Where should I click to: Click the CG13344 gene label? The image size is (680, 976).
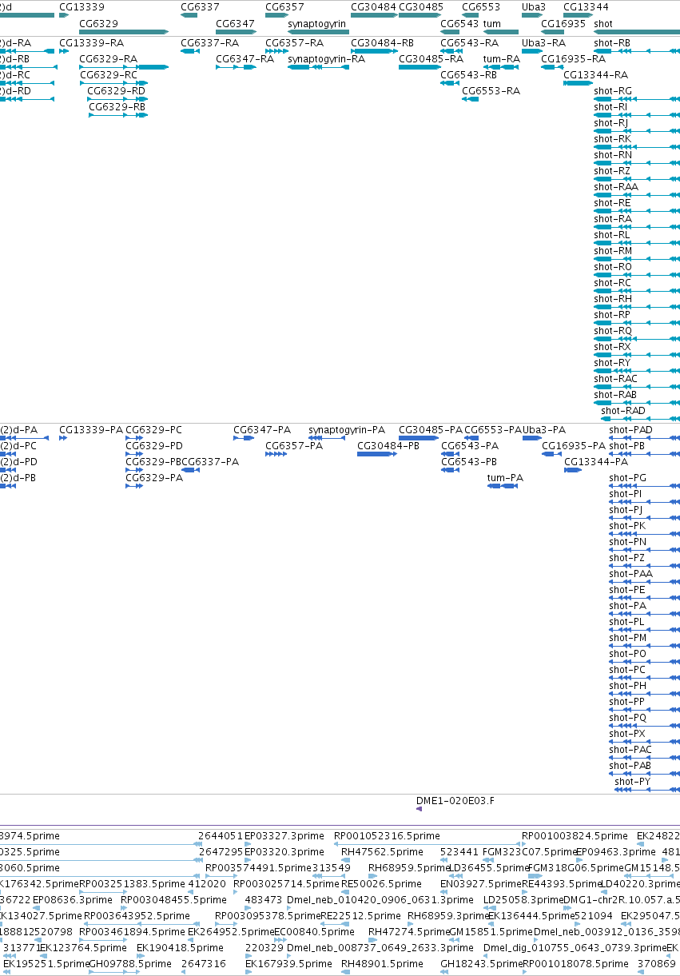click(586, 7)
